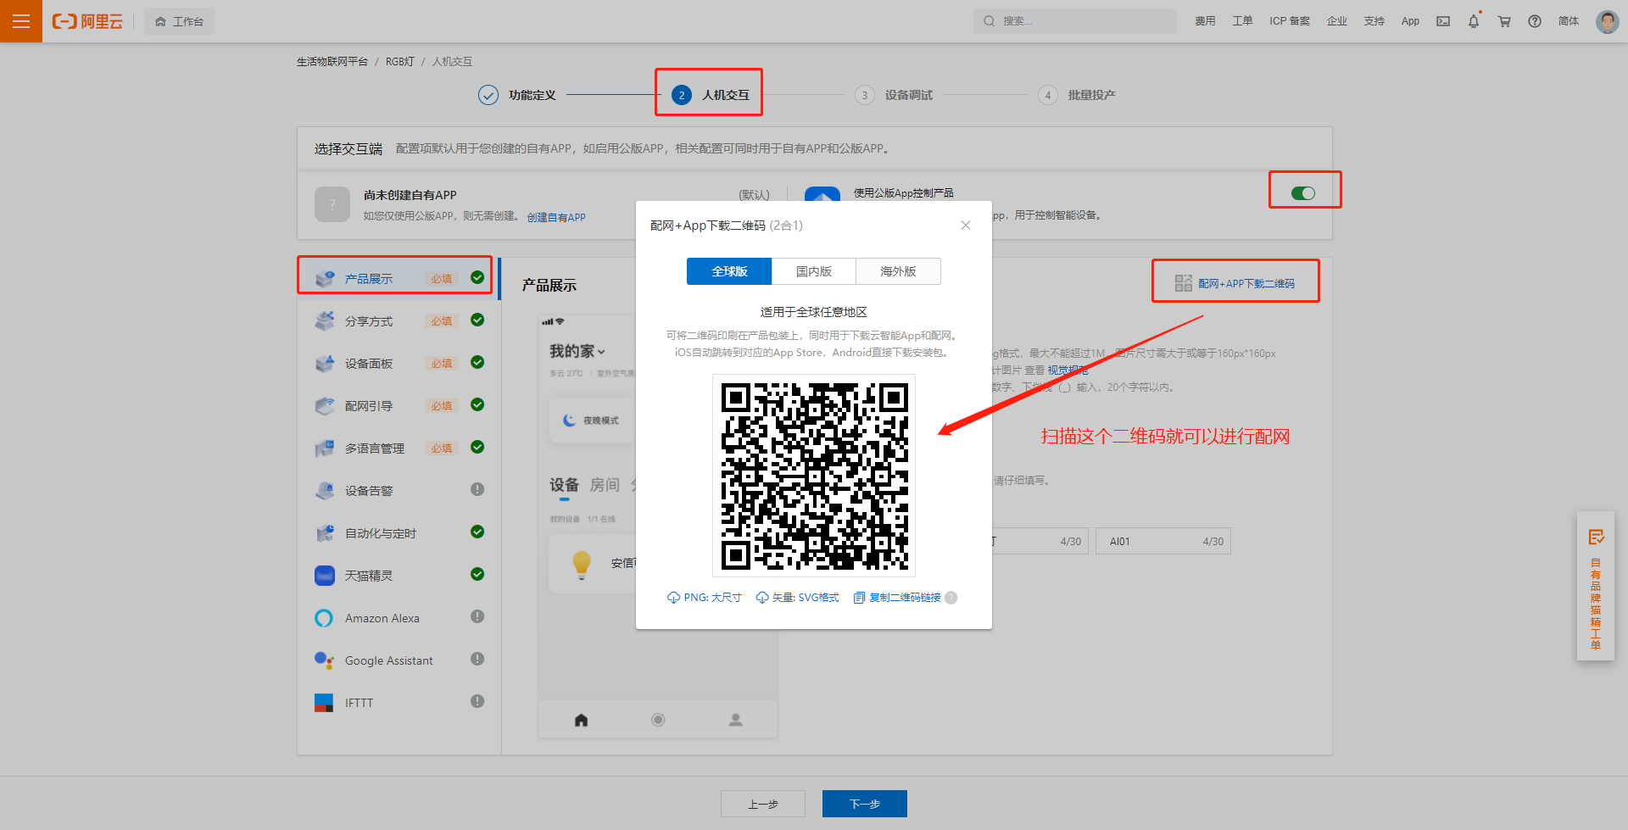Open the 费用 menu
The image size is (1628, 830).
[x=1205, y=21]
